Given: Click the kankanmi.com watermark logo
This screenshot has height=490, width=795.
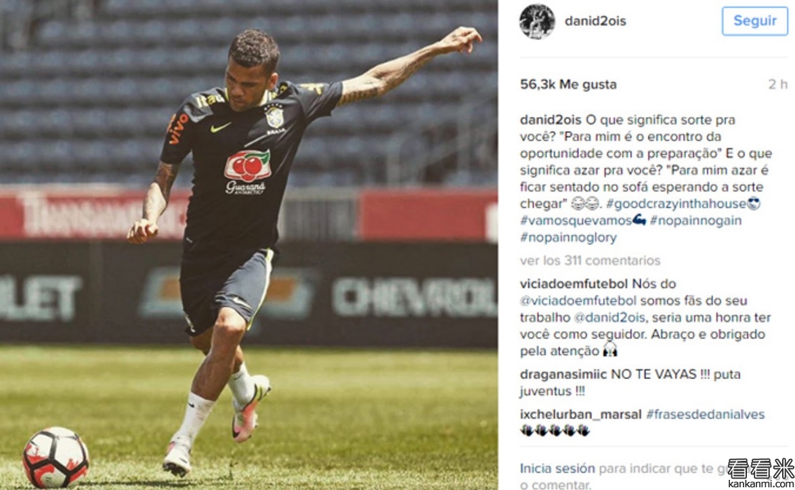Looking at the screenshot, I should 760,473.
